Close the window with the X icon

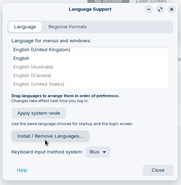coord(172,9)
